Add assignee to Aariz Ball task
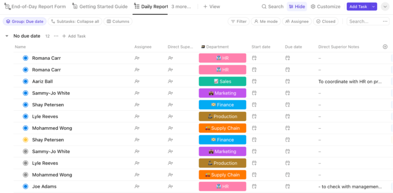The width and height of the screenshot is (393, 193). pyautogui.click(x=137, y=81)
